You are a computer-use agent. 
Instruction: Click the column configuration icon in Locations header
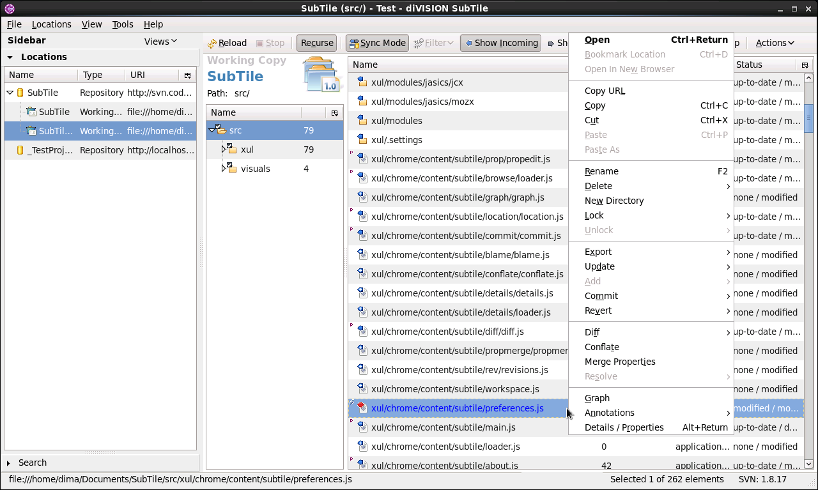(188, 75)
